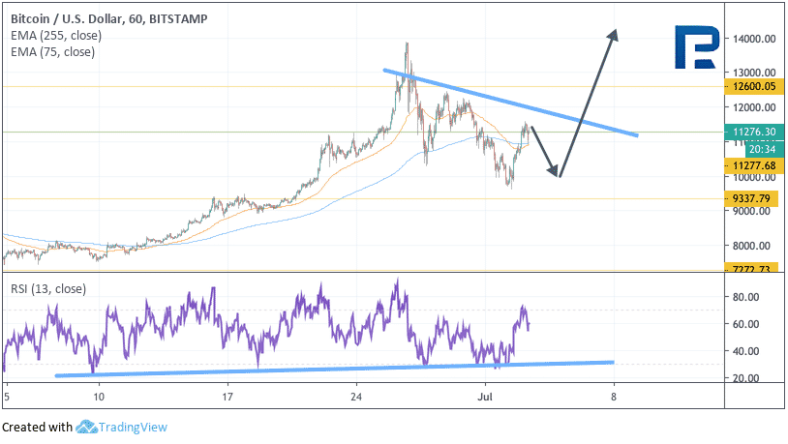Click the 20:34 countdown timer label
Viewport: 788px width, 444px height.
point(763,149)
